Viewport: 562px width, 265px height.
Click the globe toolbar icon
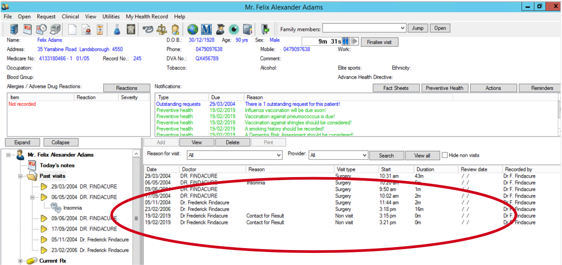click(192, 28)
